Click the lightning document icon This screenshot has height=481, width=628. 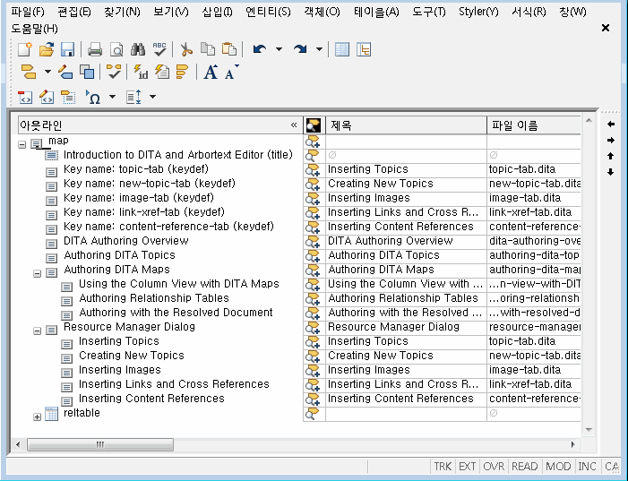coord(162,72)
